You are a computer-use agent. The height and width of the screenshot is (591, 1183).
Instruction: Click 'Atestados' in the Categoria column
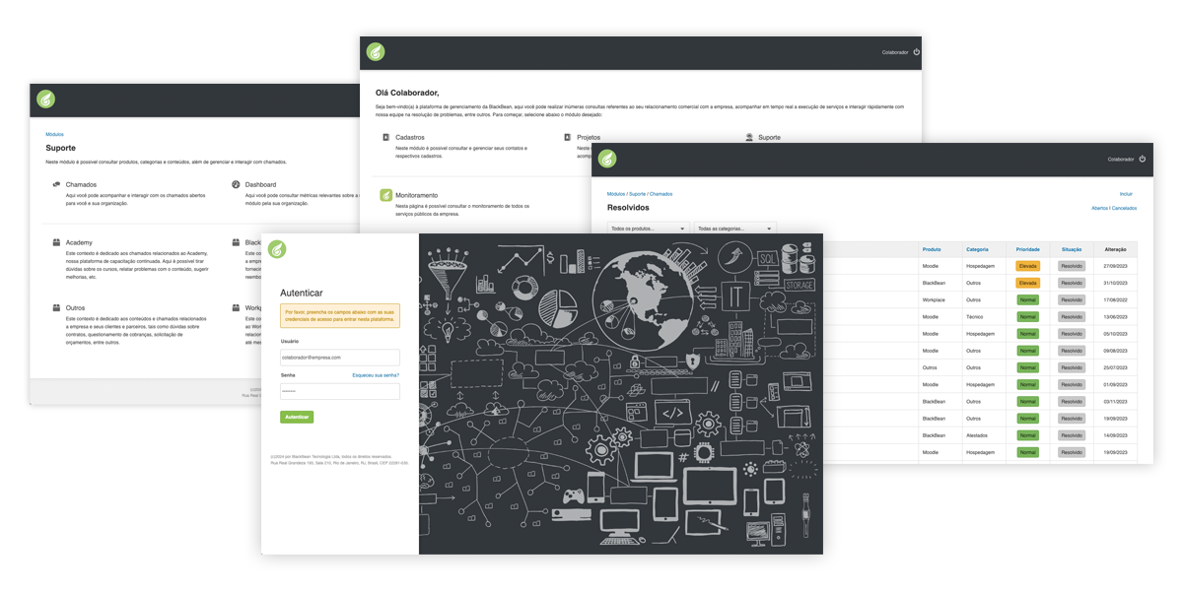pos(976,435)
